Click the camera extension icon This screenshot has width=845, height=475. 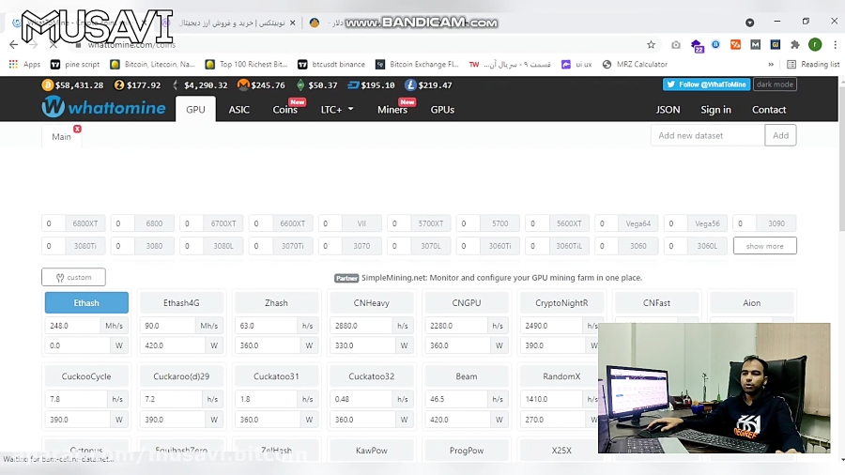pyautogui.click(x=676, y=45)
